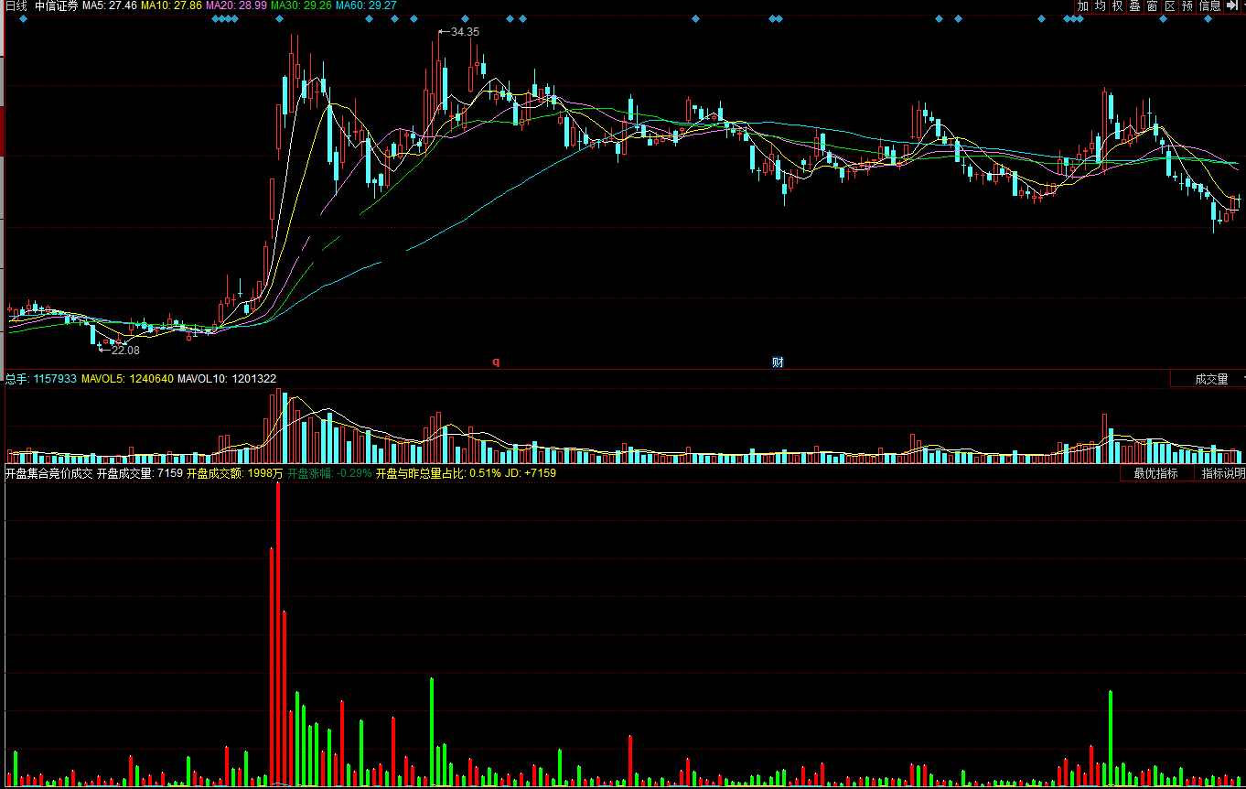Open the 权 price adjustment button
The width and height of the screenshot is (1246, 789).
pyautogui.click(x=1118, y=5)
